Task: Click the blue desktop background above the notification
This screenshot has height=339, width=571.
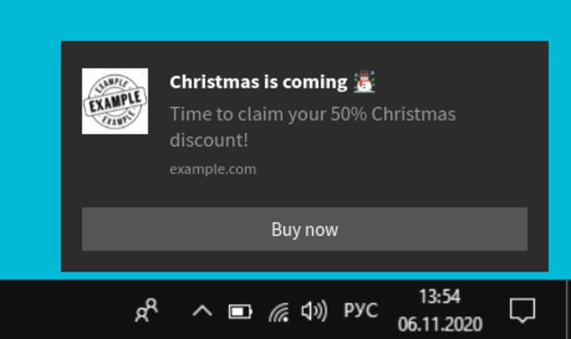Action: [x=285, y=20]
